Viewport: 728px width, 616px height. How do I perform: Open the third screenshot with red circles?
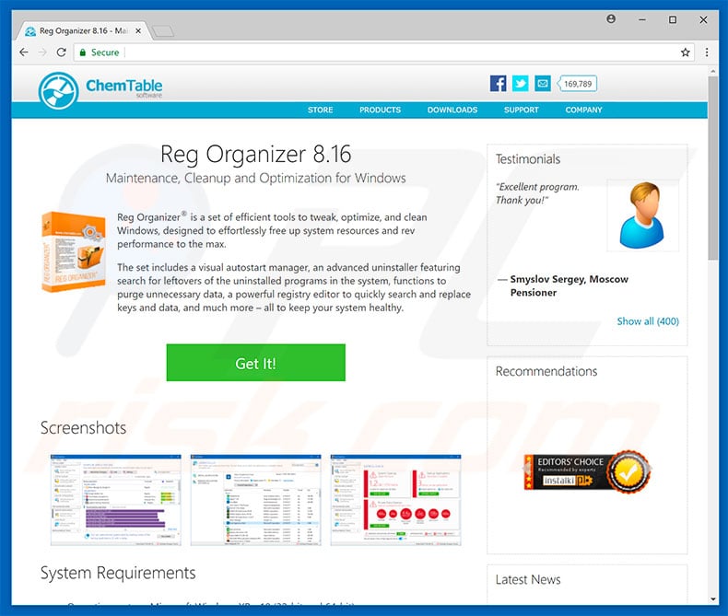click(396, 500)
